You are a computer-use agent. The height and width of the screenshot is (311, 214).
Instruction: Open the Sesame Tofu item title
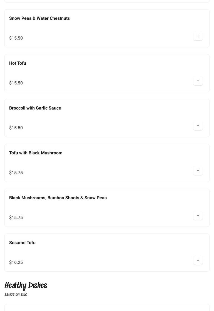22,243
